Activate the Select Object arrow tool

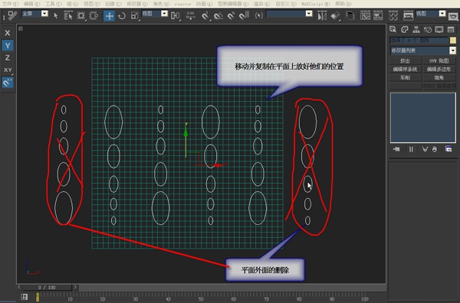tap(56, 15)
